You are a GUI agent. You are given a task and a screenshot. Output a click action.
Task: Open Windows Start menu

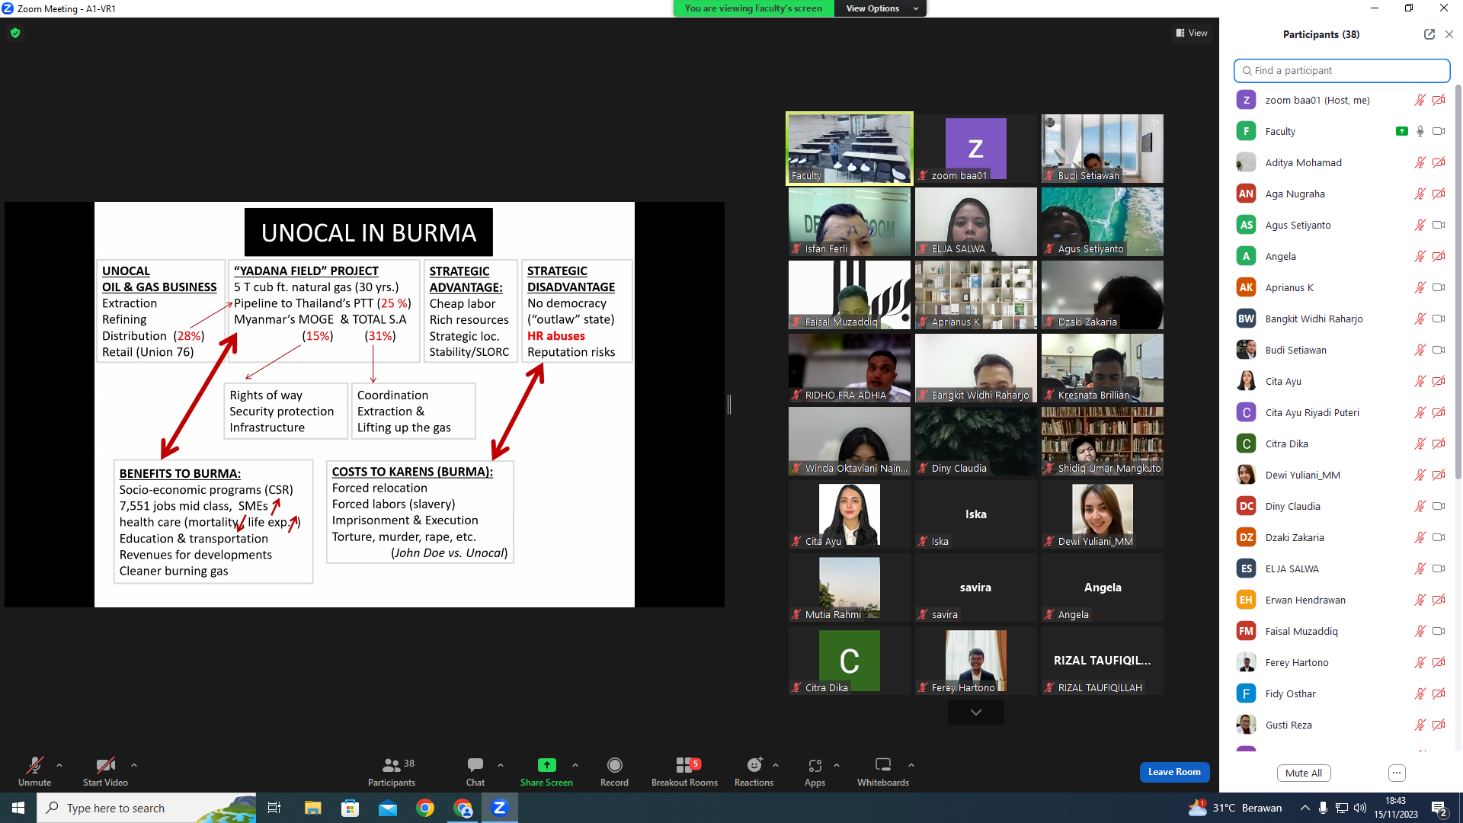[x=18, y=808]
